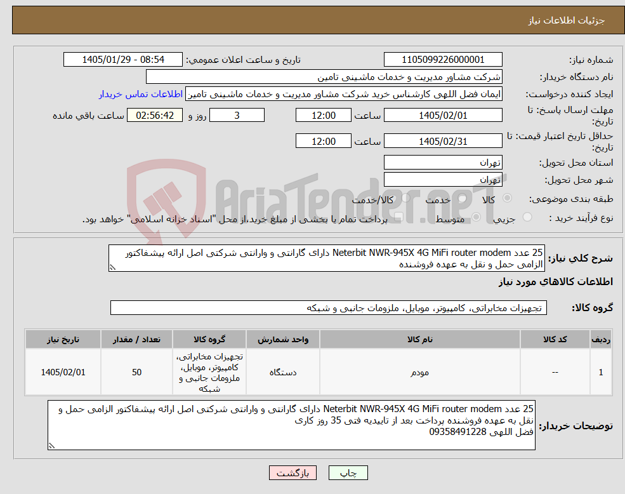
Task: Click the delivery province field تهران
Action: pos(443,163)
